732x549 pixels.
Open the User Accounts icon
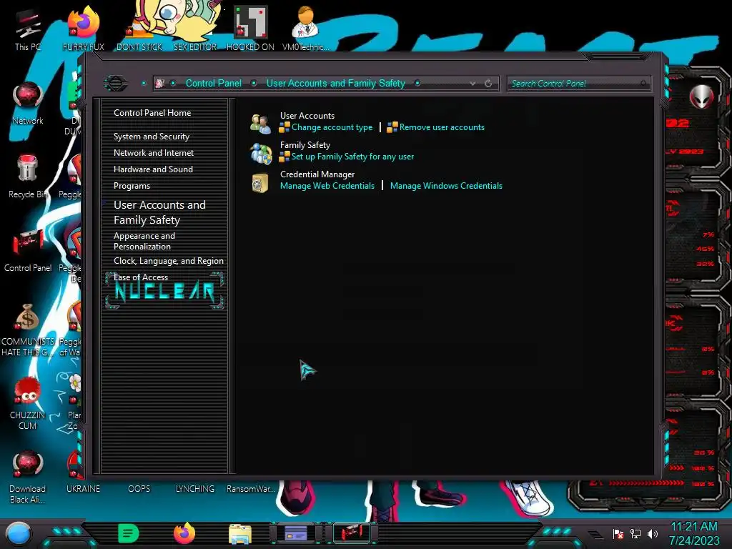click(260, 123)
